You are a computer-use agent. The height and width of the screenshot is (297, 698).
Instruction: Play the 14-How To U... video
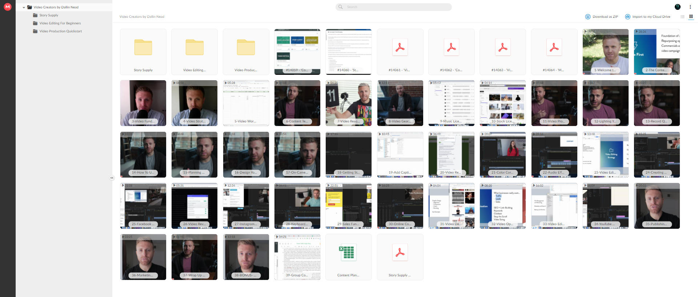(x=143, y=155)
